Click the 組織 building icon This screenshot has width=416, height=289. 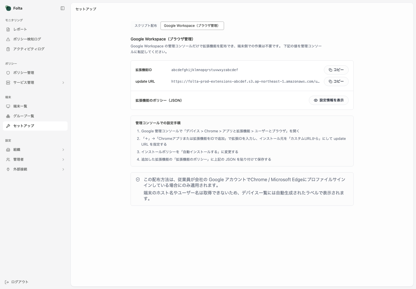(8, 150)
